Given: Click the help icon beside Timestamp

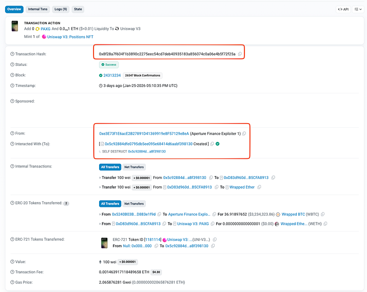Looking at the screenshot, I should point(12,86).
